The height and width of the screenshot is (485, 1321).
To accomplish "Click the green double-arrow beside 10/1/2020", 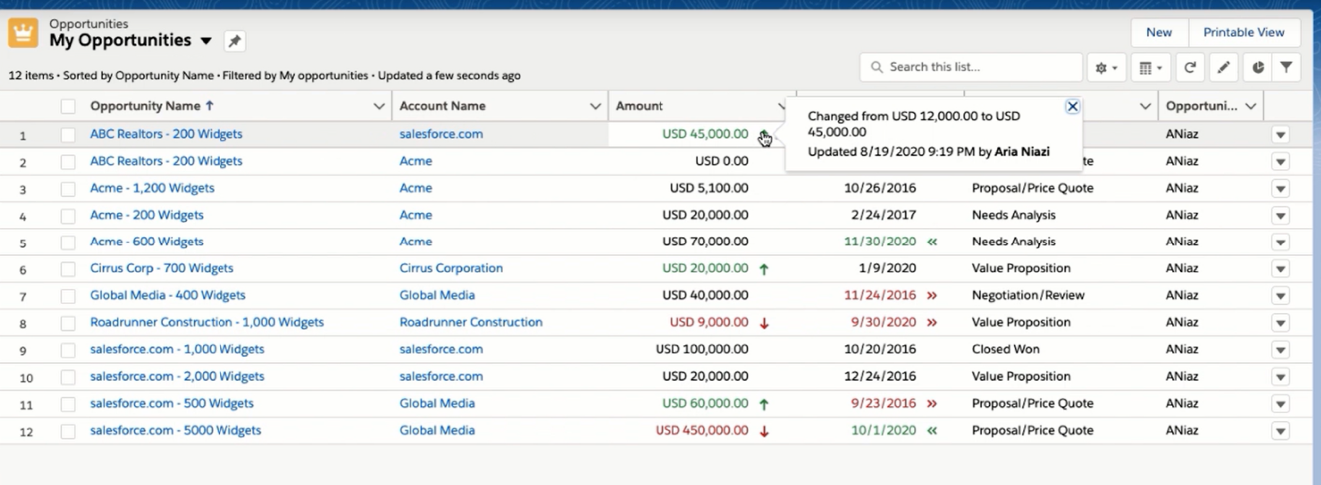I will (x=932, y=431).
